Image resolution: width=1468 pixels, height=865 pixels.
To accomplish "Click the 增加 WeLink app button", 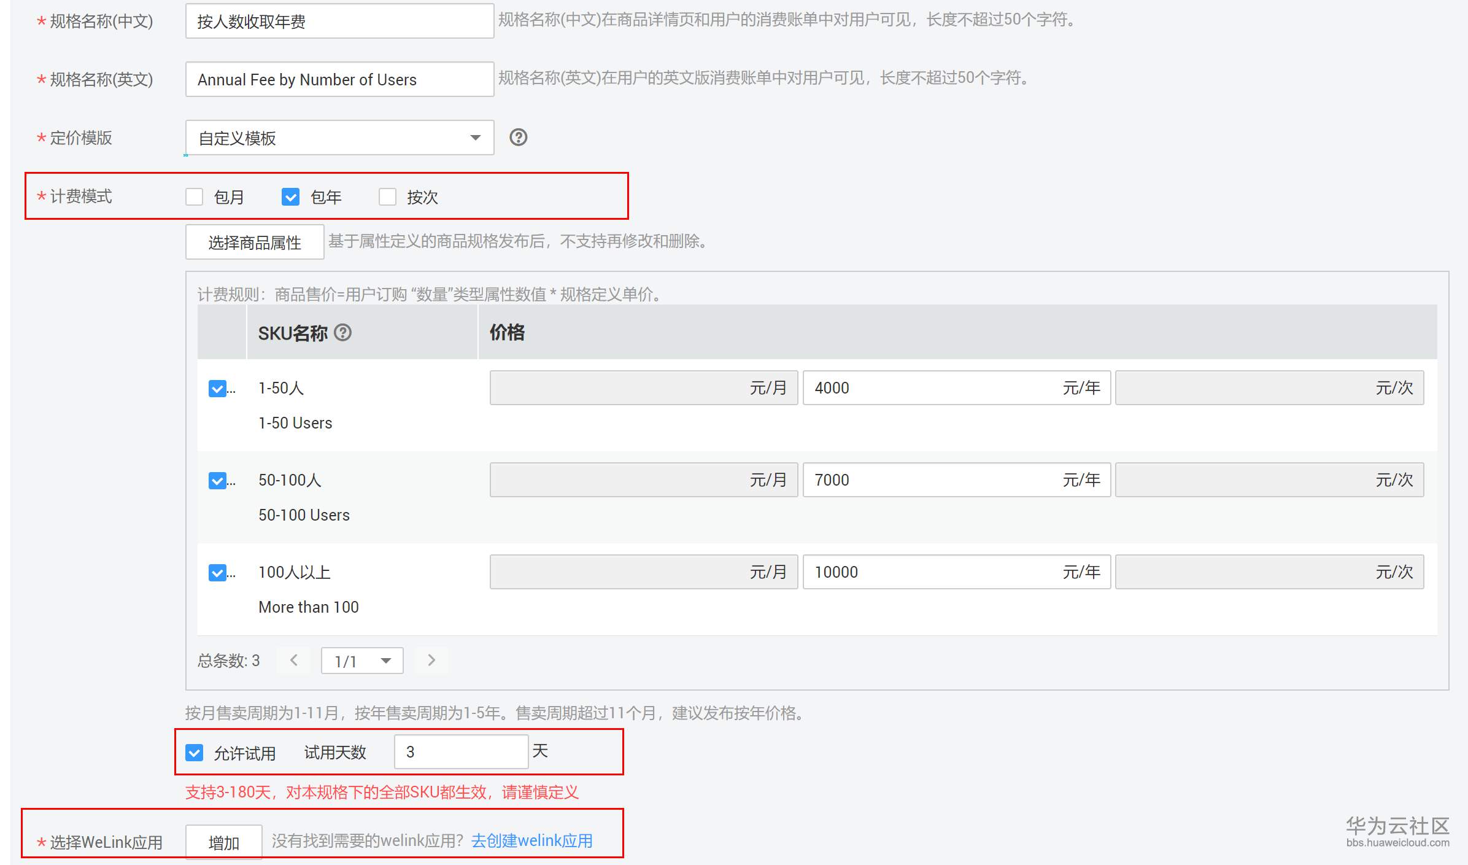I will (224, 842).
